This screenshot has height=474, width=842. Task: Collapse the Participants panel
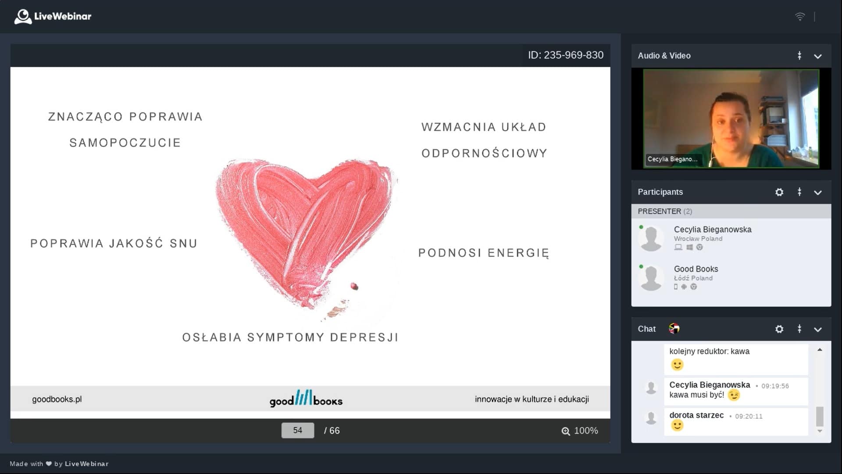click(818, 193)
